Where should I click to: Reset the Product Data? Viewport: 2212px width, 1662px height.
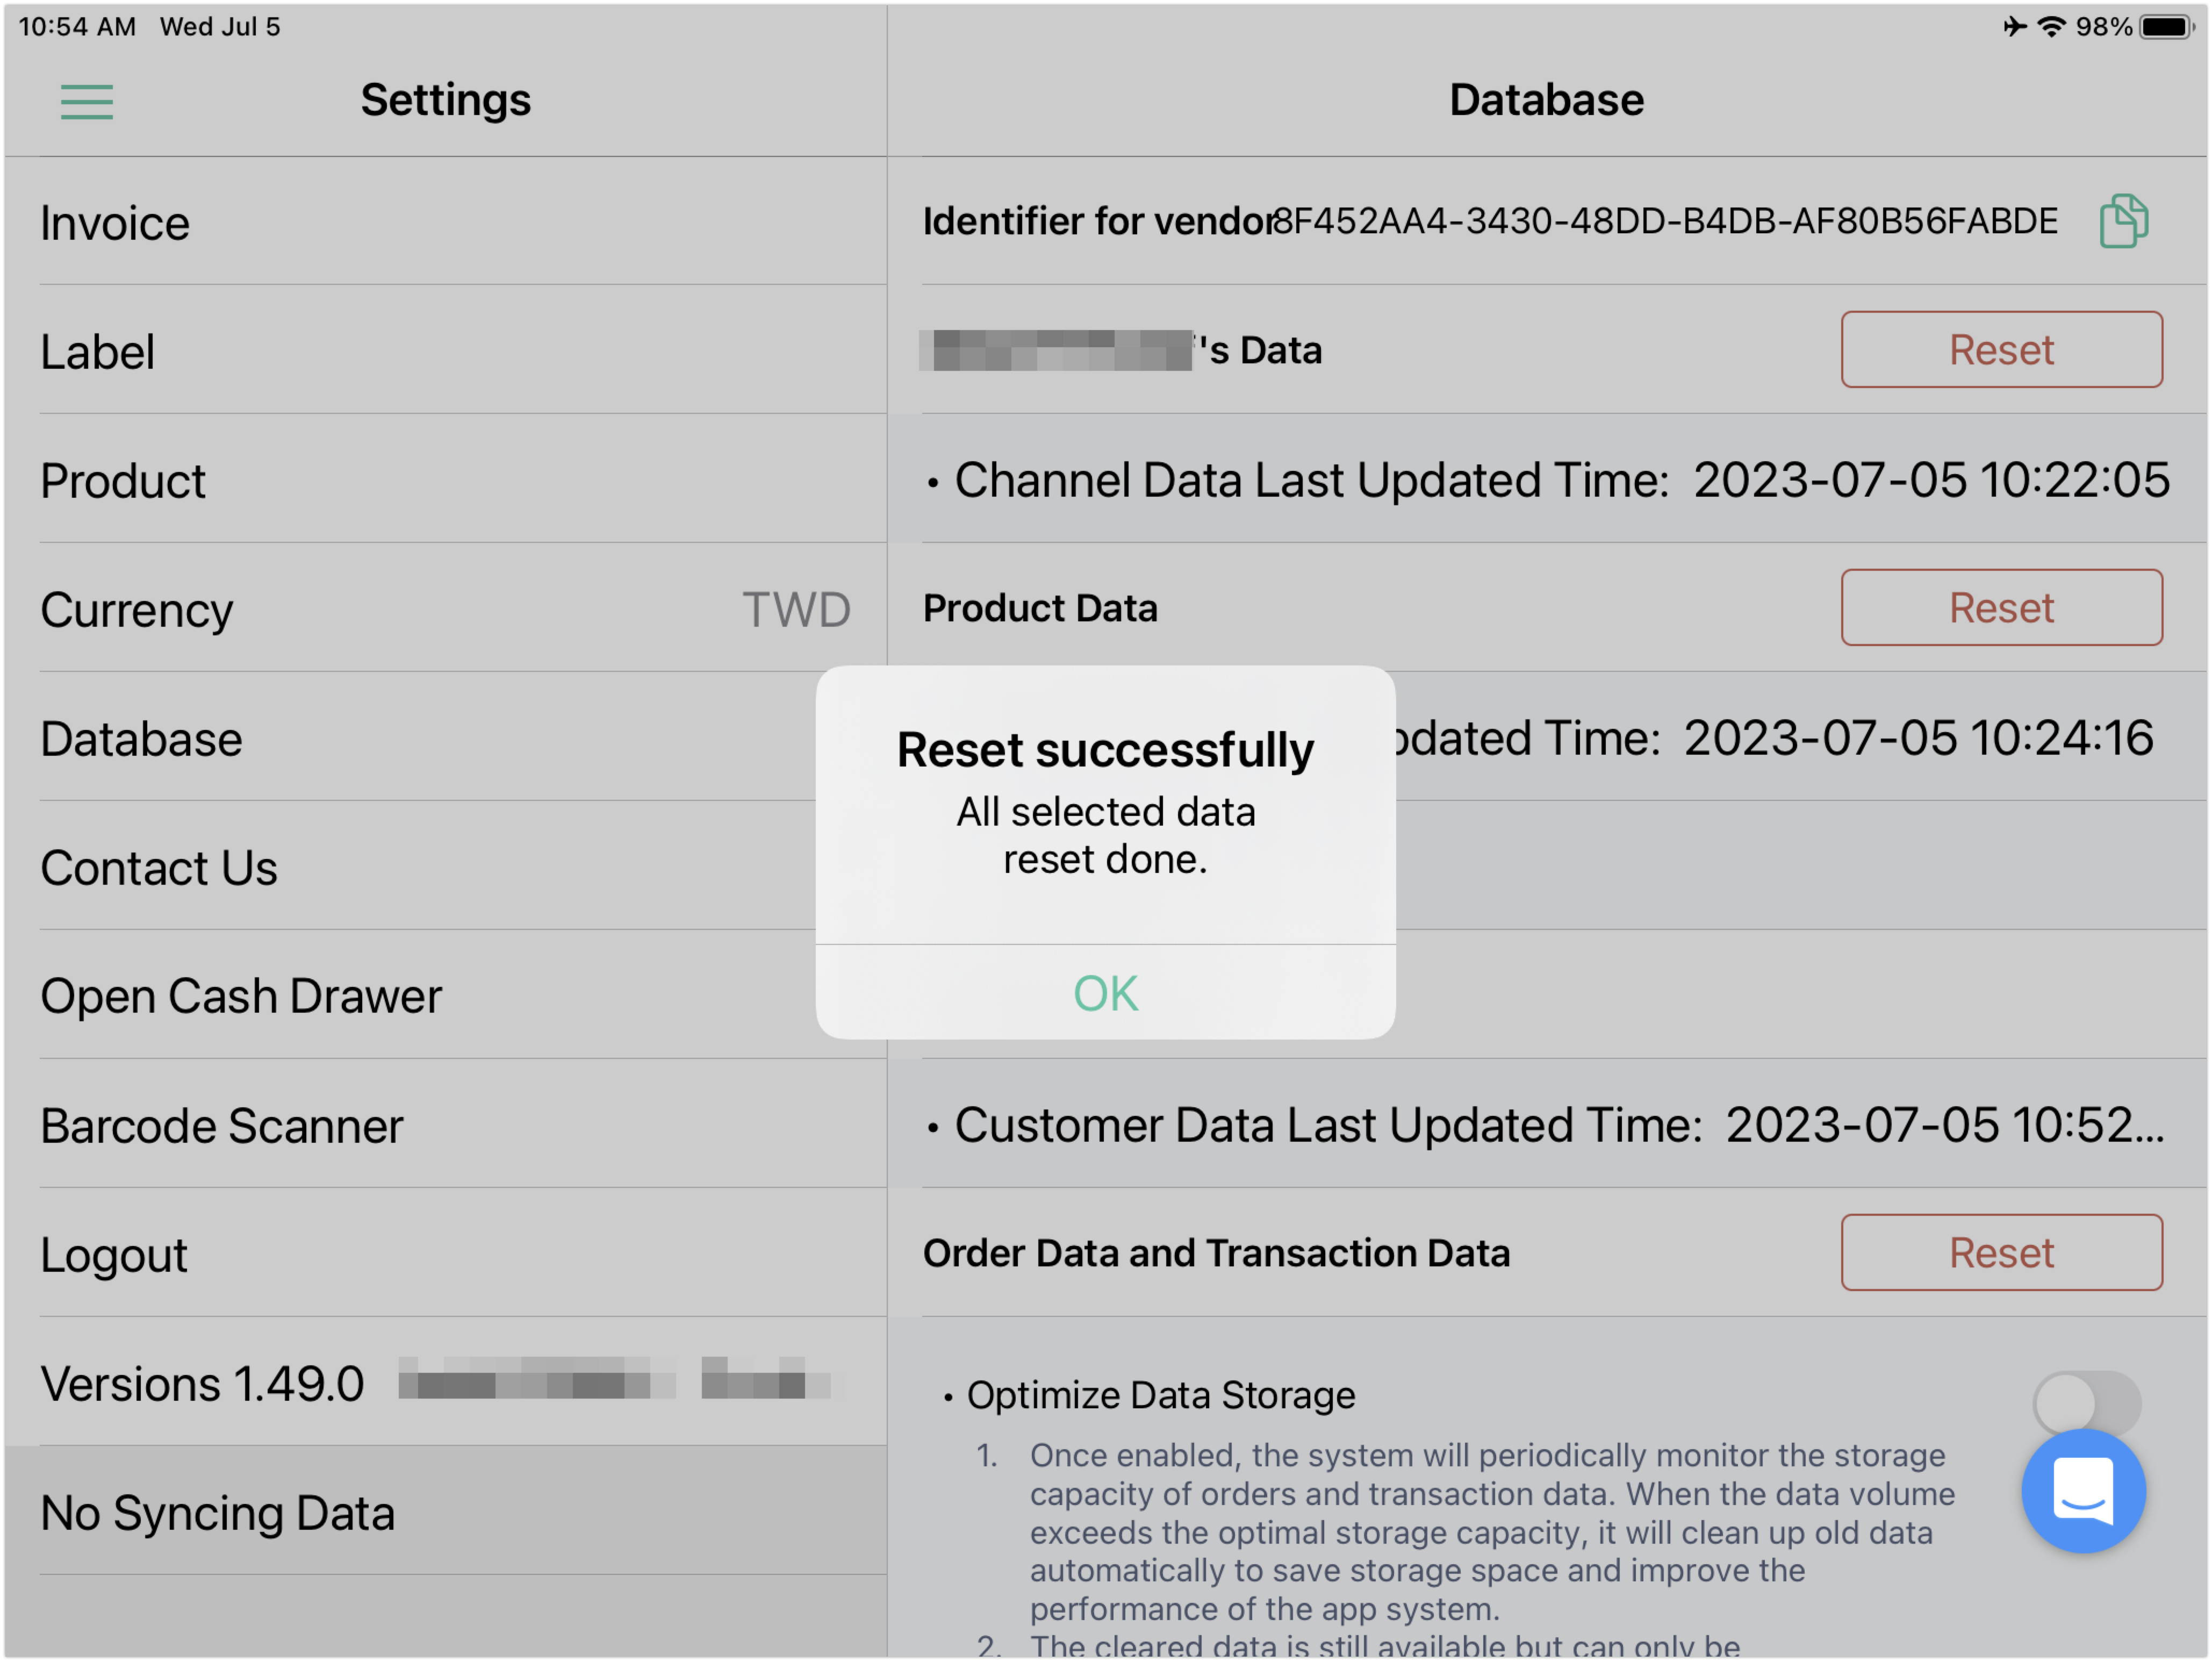pos(2001,608)
